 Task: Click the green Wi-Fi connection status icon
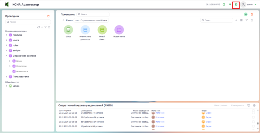[x=230, y=5]
